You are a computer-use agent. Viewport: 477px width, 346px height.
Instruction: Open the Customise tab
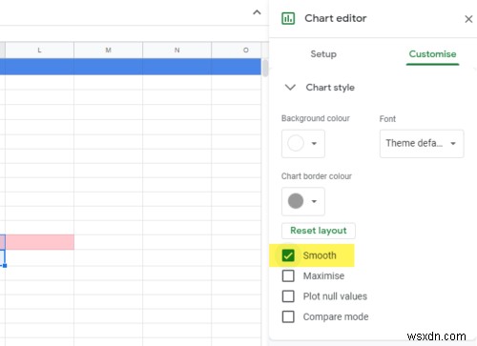pos(432,54)
